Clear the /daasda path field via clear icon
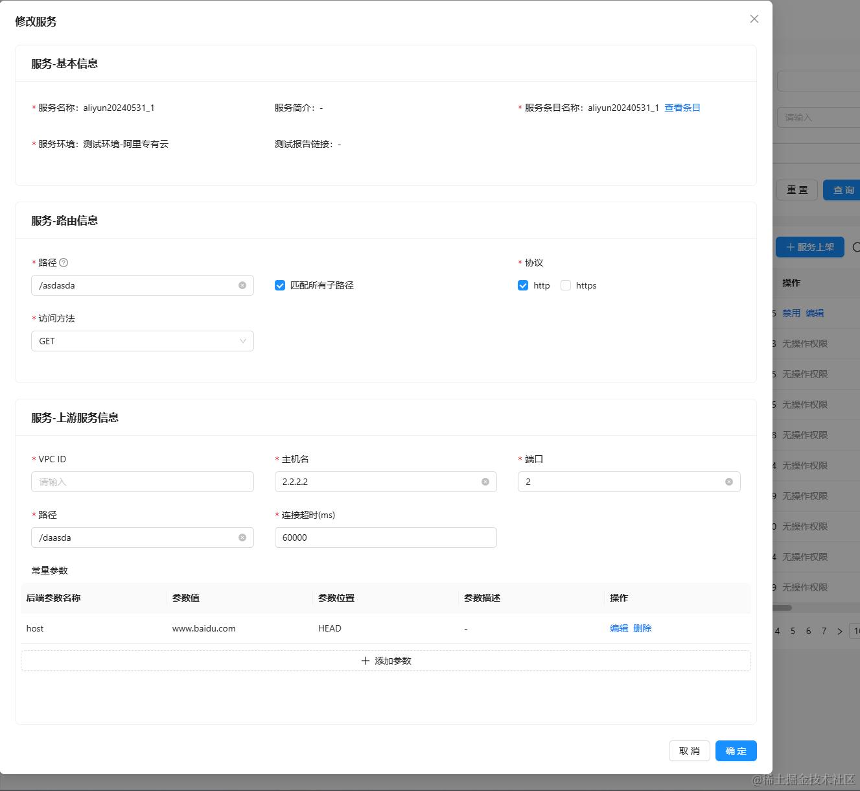 242,537
